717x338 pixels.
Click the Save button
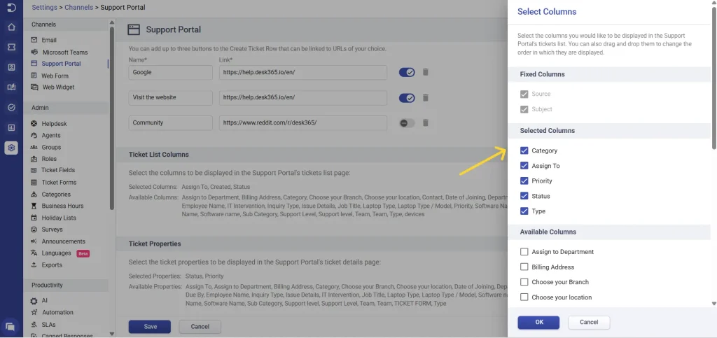point(150,327)
